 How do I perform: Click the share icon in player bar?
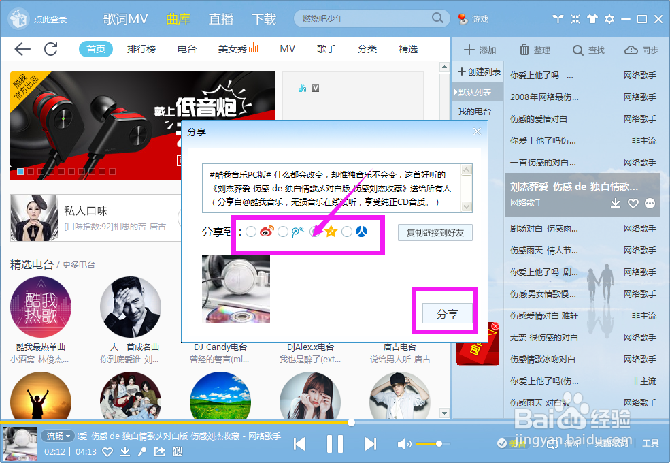click(x=159, y=451)
